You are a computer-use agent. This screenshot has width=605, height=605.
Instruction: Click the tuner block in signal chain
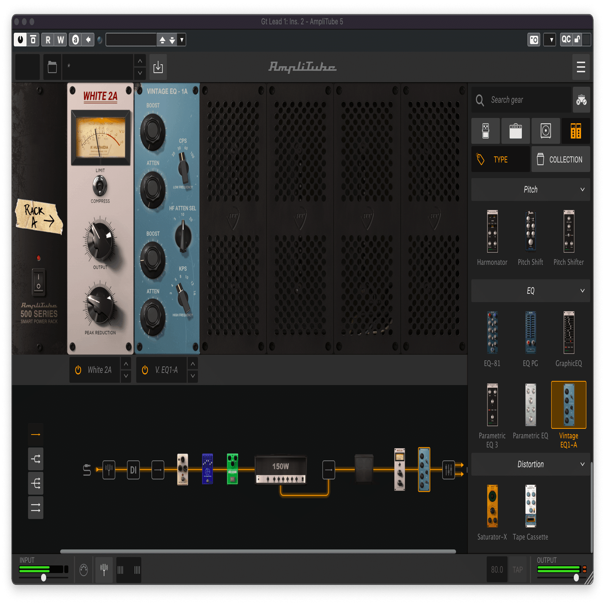[x=109, y=470]
